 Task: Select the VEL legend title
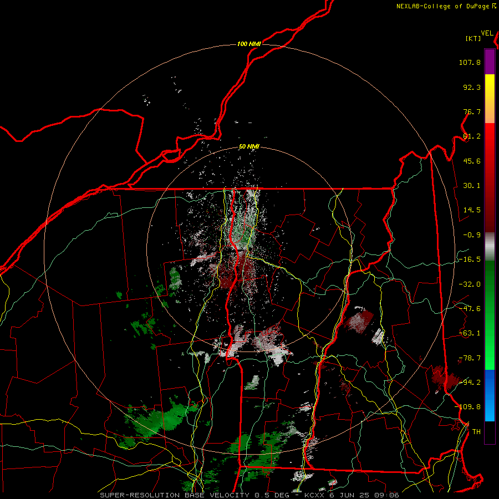(487, 33)
